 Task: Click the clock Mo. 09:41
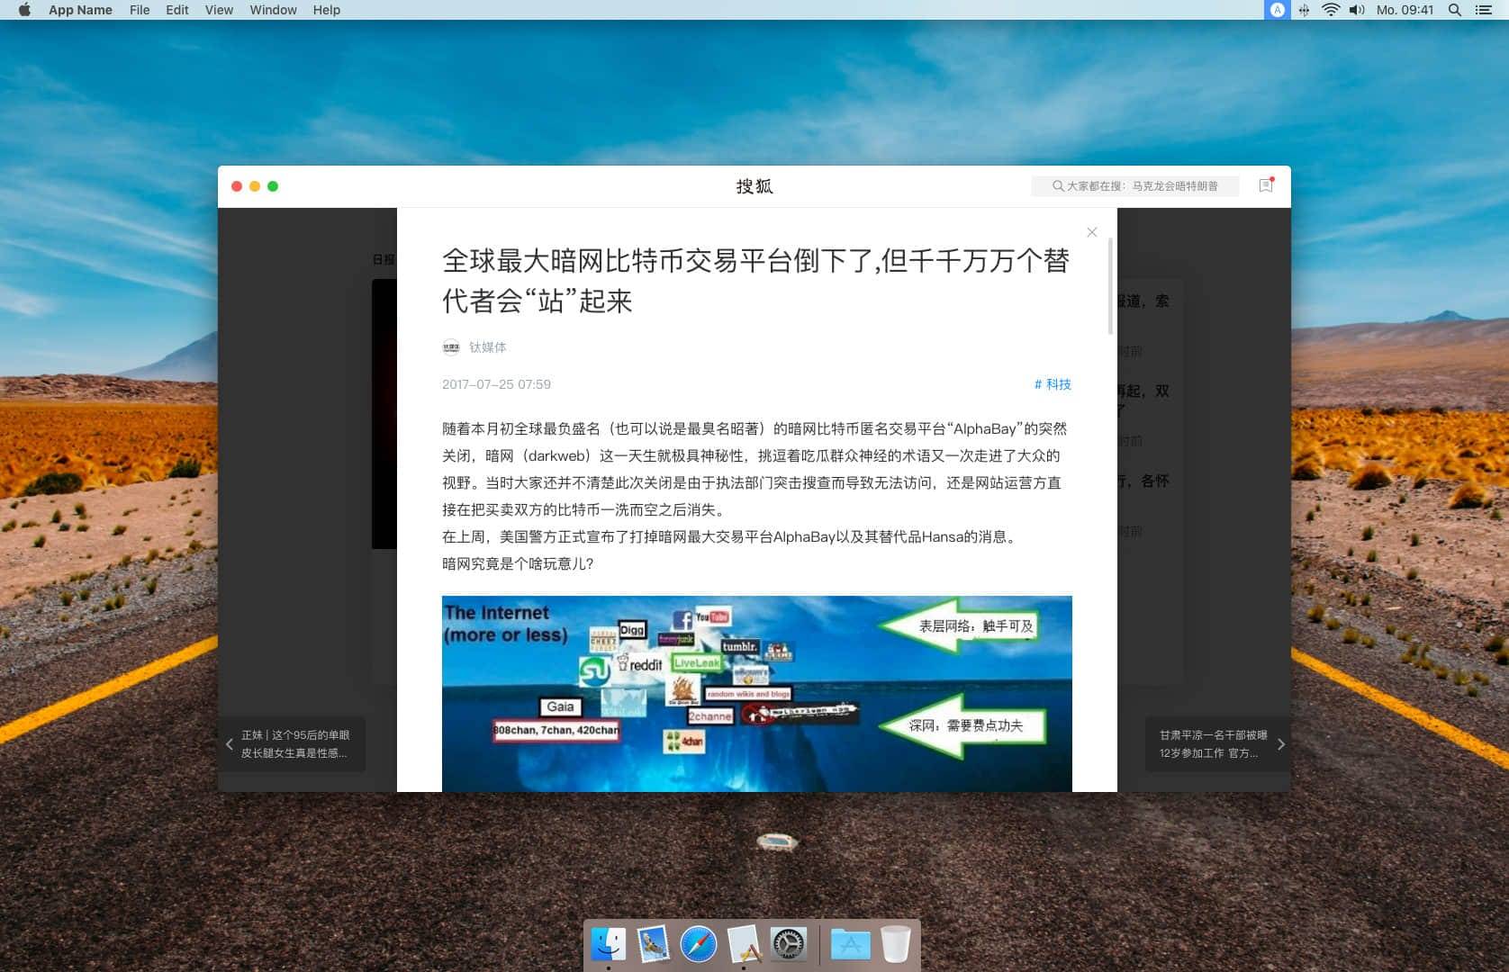1405,10
